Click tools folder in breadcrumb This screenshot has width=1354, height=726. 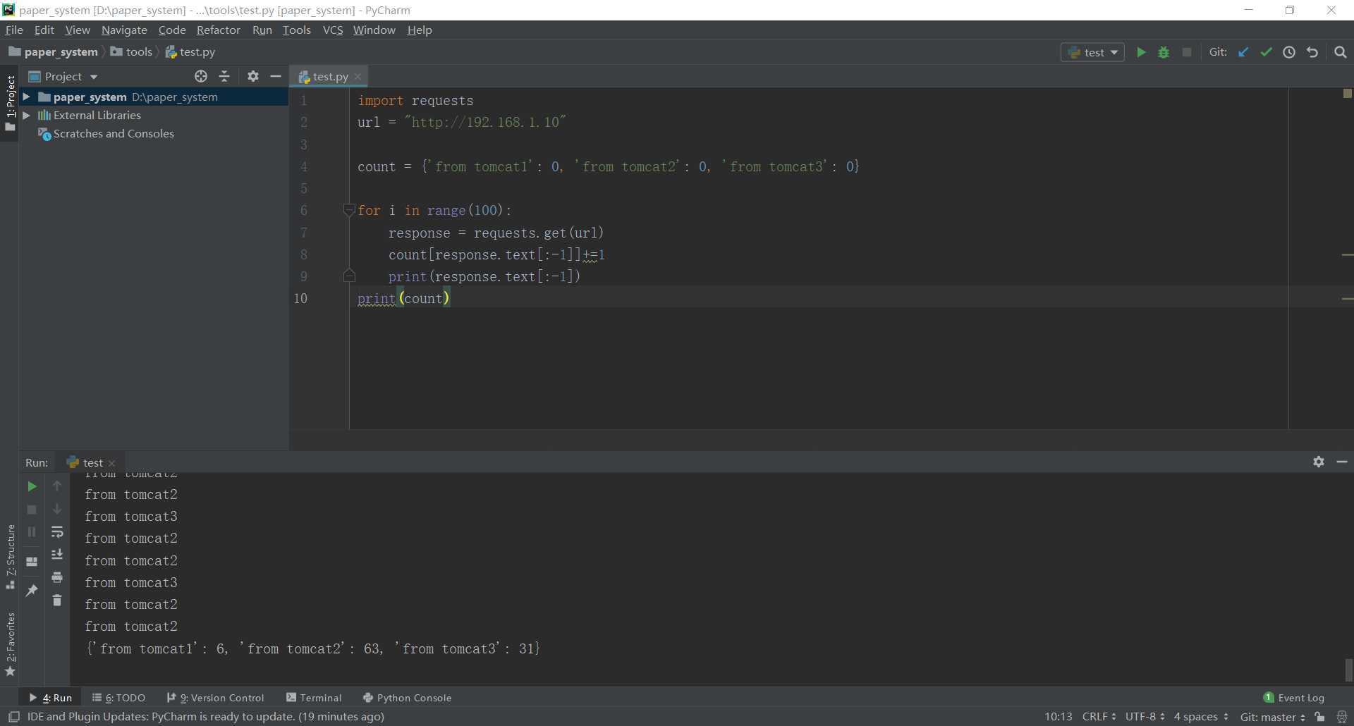click(131, 51)
